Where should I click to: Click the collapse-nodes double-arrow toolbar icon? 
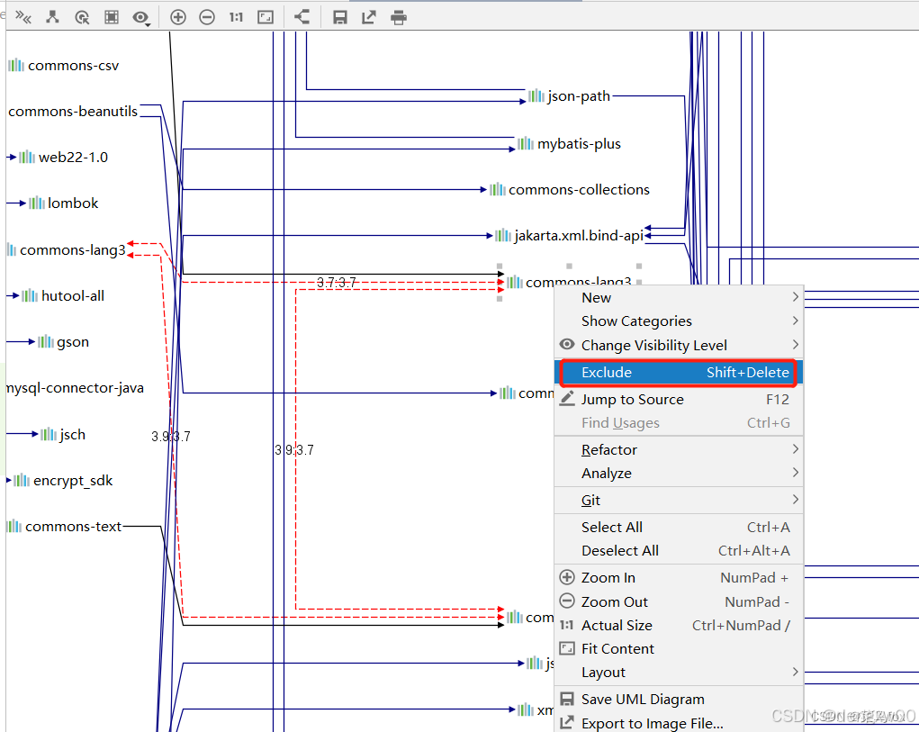pyautogui.click(x=23, y=17)
